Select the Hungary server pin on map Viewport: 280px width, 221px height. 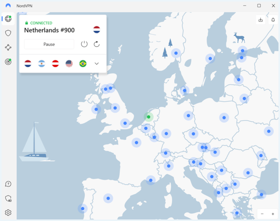click(215, 152)
